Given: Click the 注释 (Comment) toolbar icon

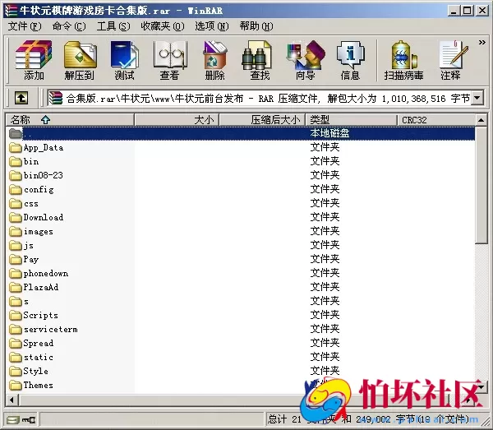Looking at the screenshot, I should [453, 55].
